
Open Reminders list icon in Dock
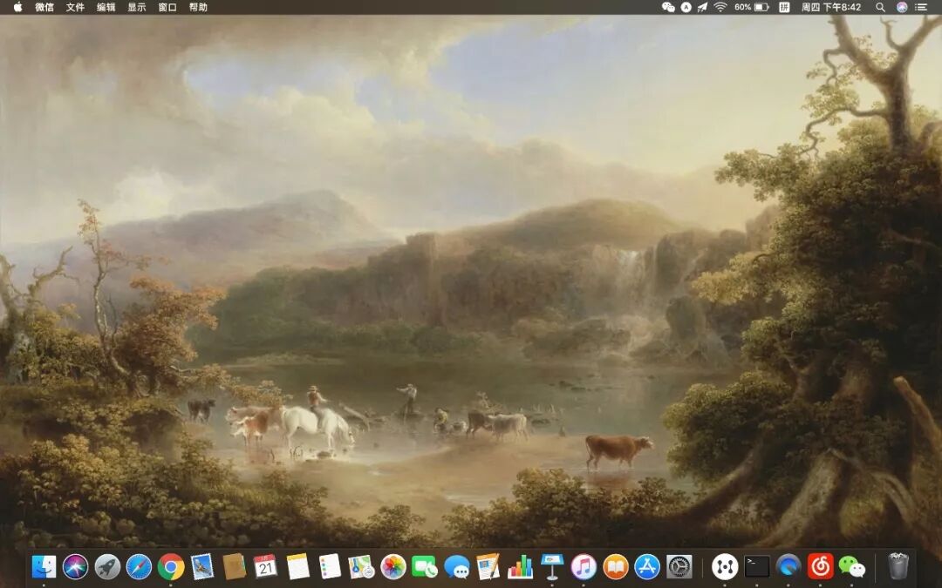(x=329, y=567)
